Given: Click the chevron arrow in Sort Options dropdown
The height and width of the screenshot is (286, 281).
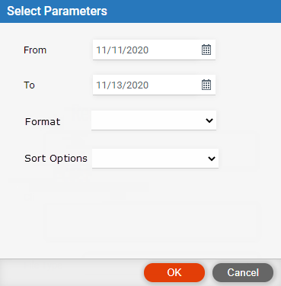Looking at the screenshot, I should pos(212,159).
